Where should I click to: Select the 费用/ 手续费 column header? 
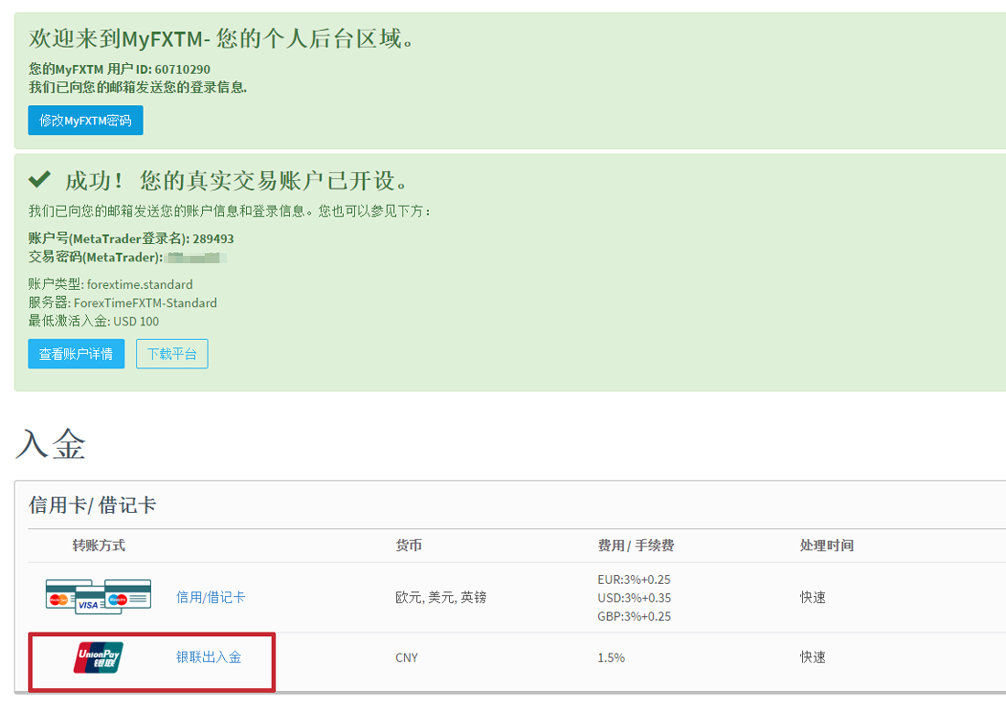636,546
